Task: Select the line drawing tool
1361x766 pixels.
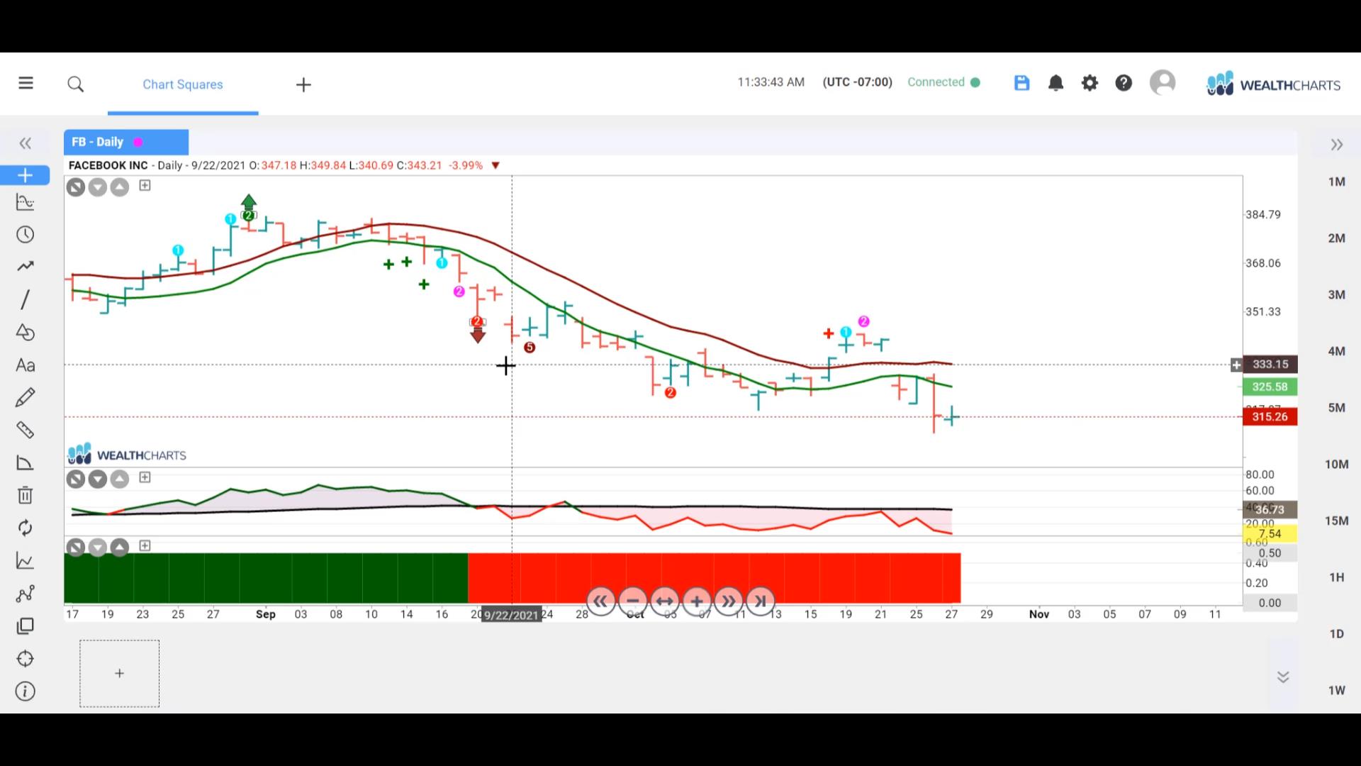Action: pos(25,299)
